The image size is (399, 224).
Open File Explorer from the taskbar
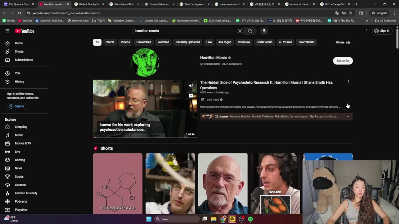[x=214, y=219]
